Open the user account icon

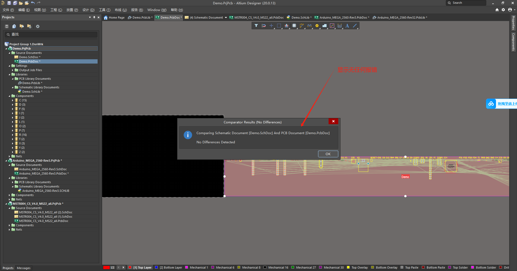coord(510,10)
